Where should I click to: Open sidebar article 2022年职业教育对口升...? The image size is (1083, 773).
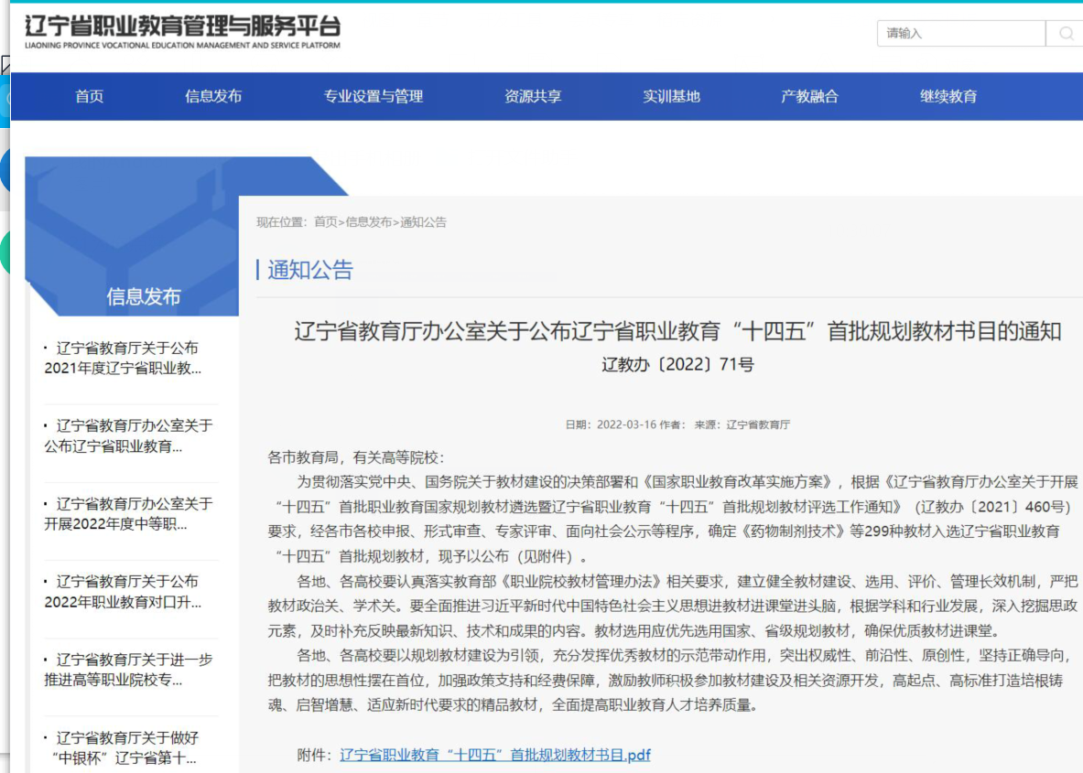click(123, 592)
